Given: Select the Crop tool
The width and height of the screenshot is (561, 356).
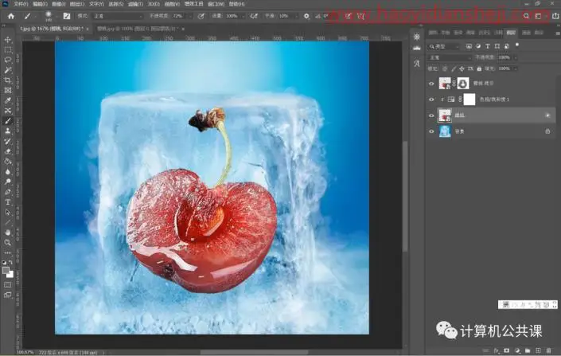Looking at the screenshot, I should point(7,80).
